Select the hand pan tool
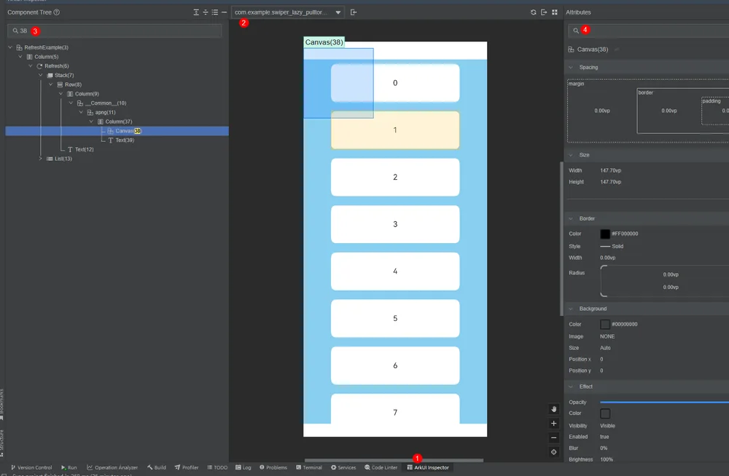This screenshot has width=729, height=476. (x=554, y=409)
